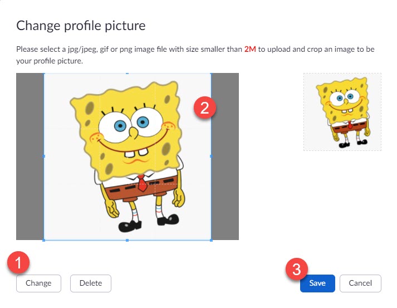This screenshot has width=397, height=308.
Task: Click the gray area left of the crop box
Action: coord(30,157)
